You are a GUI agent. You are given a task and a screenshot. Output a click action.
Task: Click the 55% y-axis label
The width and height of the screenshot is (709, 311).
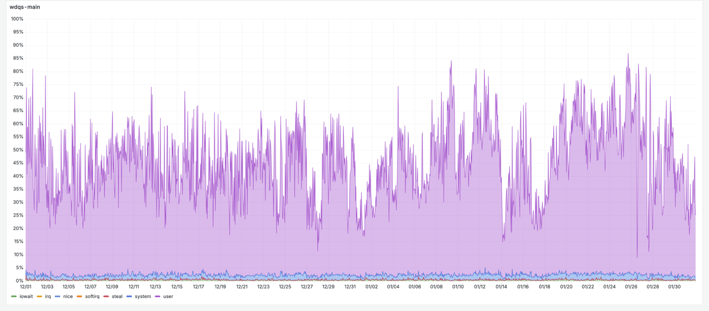pyautogui.click(x=18, y=137)
